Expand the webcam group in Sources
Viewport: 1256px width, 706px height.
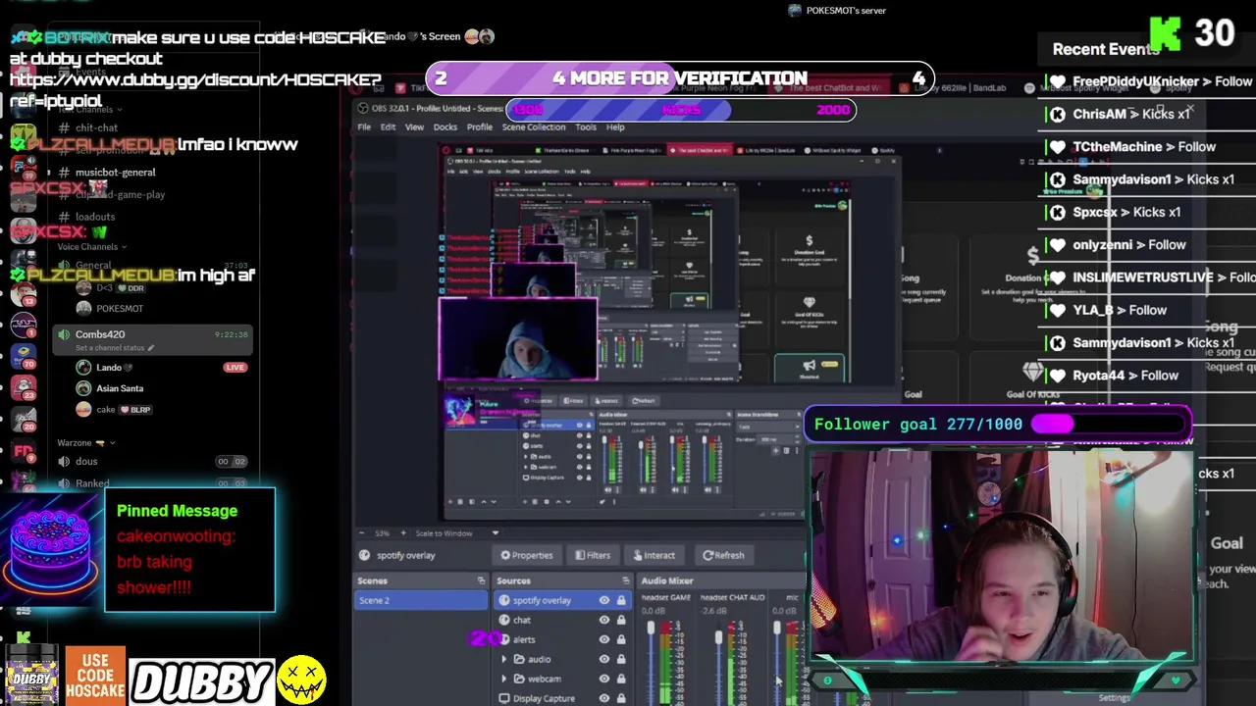pyautogui.click(x=504, y=679)
